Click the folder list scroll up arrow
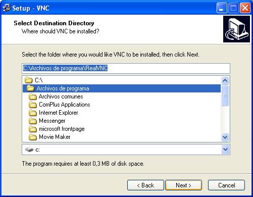This screenshot has width=253, height=197. click(225, 81)
